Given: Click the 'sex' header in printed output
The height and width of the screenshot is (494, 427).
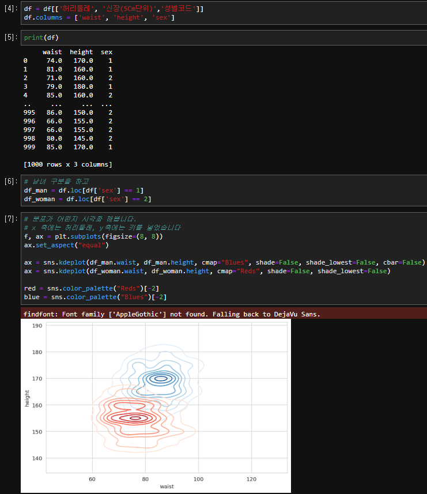Looking at the screenshot, I should tap(107, 52).
